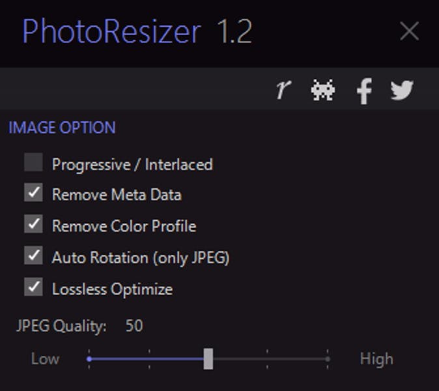The image size is (439, 391).
Task: Click the JPEG Quality value 50
Action: click(x=134, y=326)
